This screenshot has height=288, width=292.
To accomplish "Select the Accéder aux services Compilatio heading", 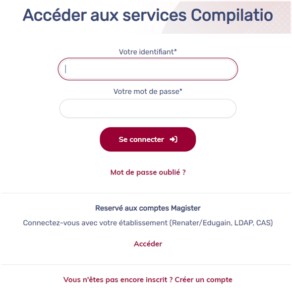I will (x=148, y=15).
